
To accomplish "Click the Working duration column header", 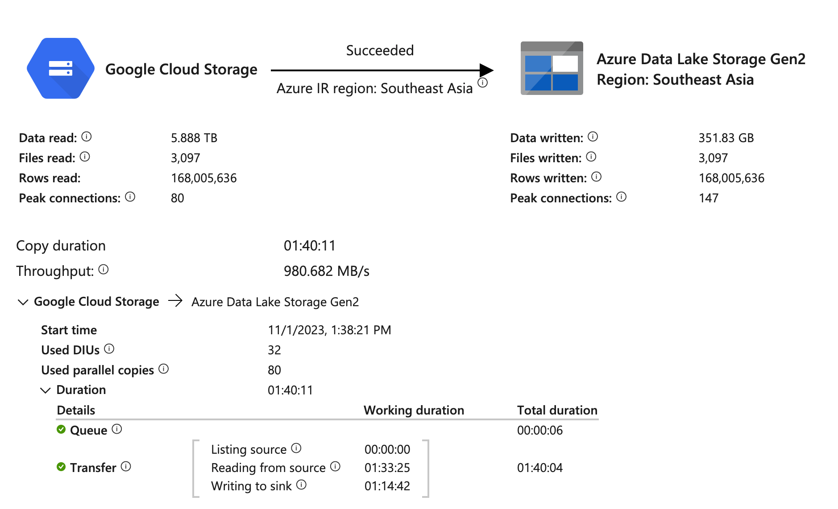I will pos(414,410).
